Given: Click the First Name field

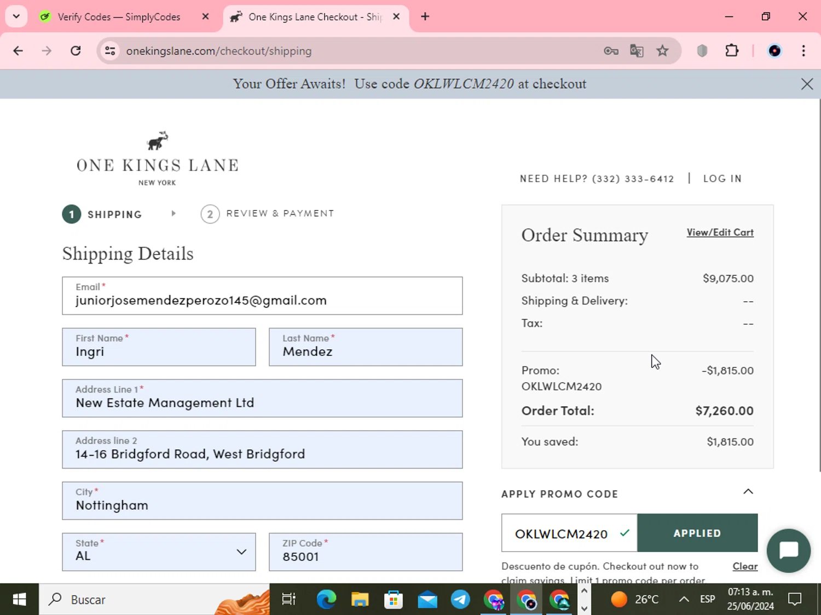Looking at the screenshot, I should click(x=159, y=347).
